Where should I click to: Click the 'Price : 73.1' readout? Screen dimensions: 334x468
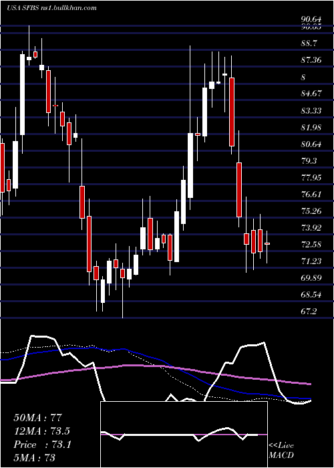[x=42, y=445]
